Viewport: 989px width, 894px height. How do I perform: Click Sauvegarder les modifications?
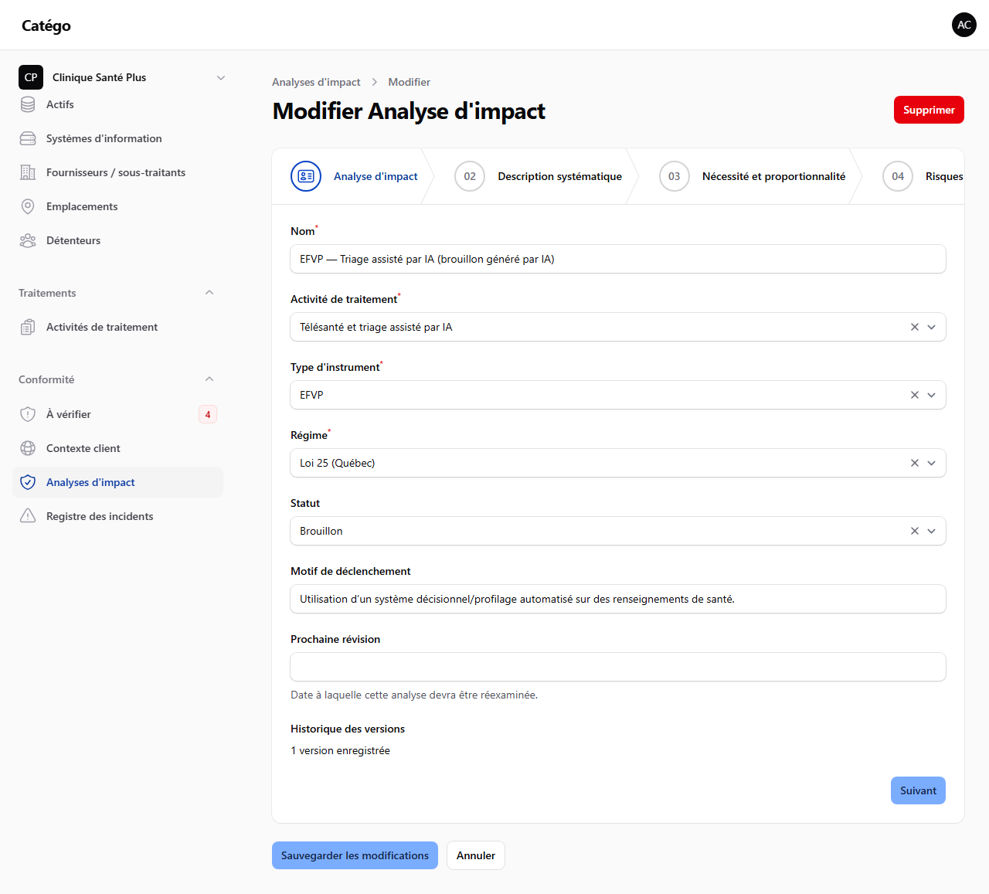[x=355, y=855]
